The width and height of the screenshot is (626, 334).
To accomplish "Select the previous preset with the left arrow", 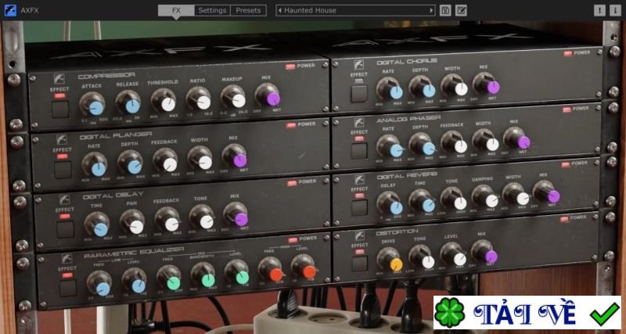I will (280, 10).
